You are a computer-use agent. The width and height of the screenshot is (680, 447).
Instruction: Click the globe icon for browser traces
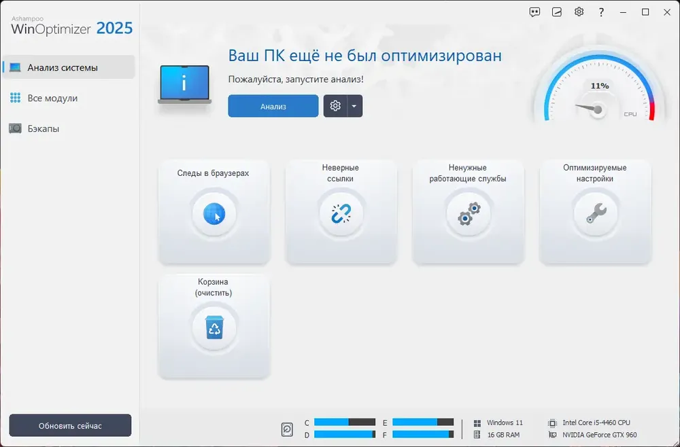pos(214,213)
